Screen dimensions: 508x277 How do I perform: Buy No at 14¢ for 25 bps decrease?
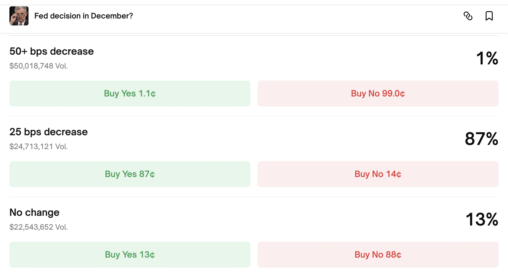pos(378,174)
